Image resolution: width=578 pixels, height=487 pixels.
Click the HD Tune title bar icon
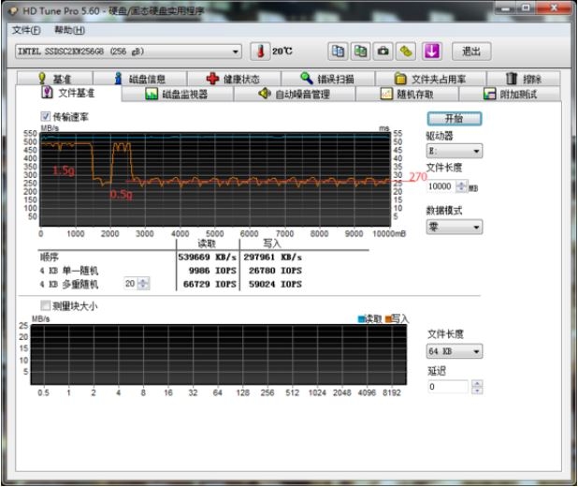[x=13, y=10]
